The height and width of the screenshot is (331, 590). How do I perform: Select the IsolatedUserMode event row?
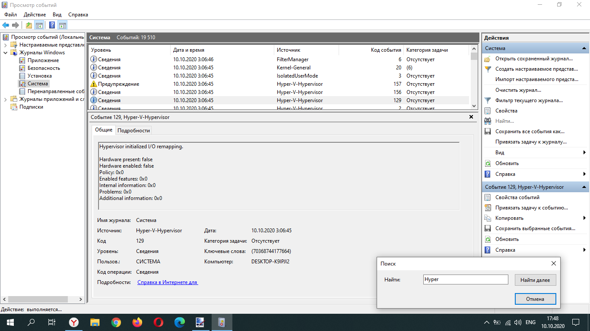279,76
